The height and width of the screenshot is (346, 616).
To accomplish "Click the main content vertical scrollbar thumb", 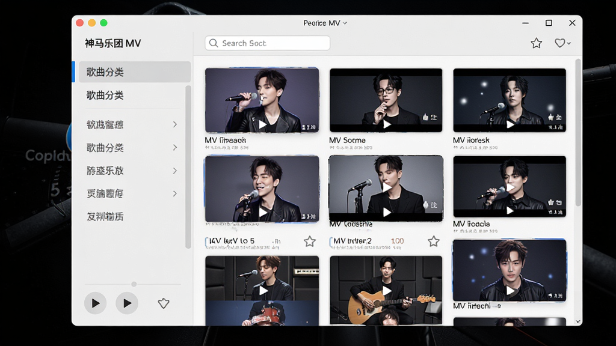I will click(x=578, y=133).
